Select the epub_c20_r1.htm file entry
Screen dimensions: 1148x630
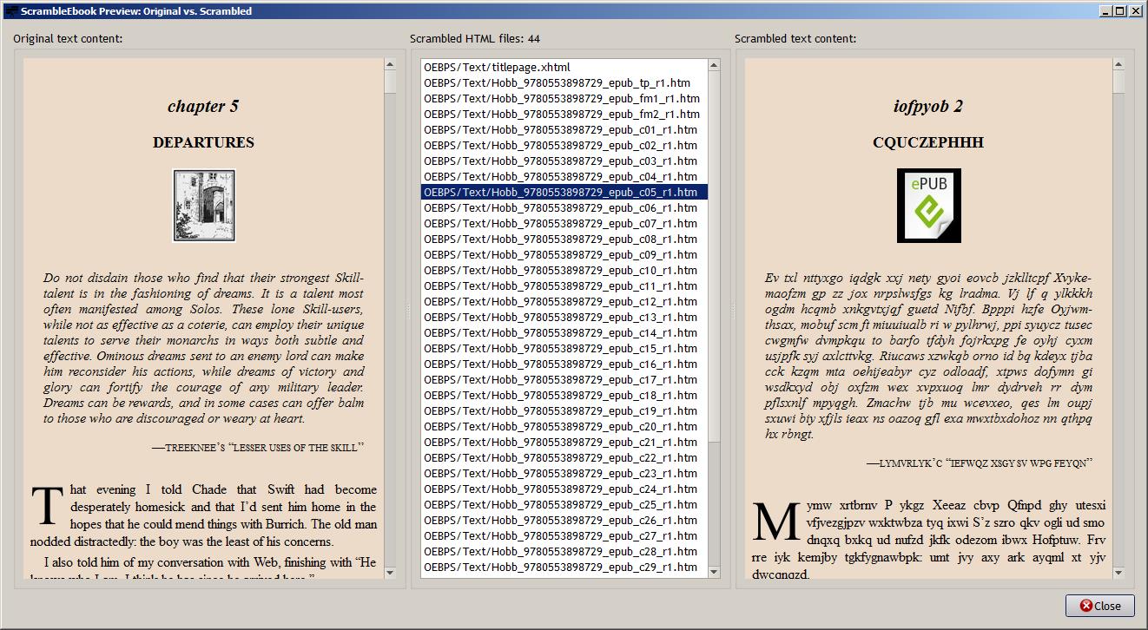pos(564,426)
